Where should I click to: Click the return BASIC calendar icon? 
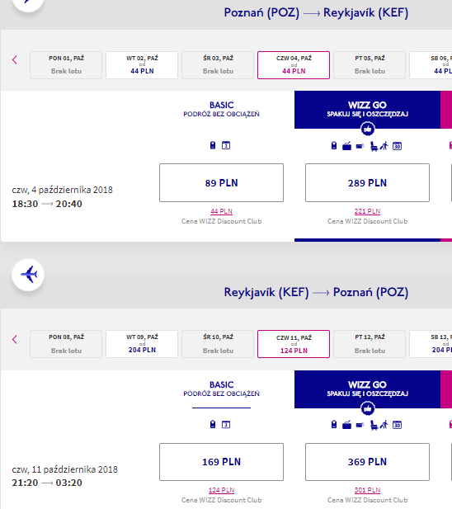pos(226,425)
